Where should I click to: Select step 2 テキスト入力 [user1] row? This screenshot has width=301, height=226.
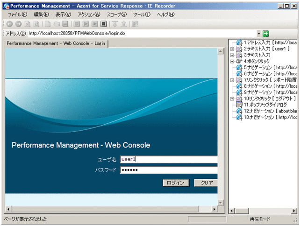(x=266, y=49)
